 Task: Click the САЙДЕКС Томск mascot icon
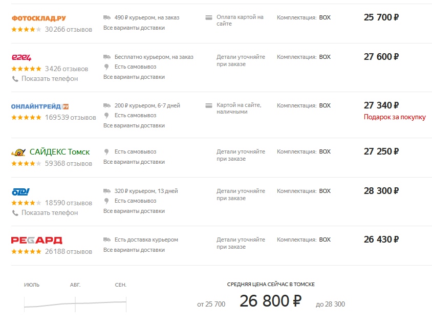click(18, 153)
